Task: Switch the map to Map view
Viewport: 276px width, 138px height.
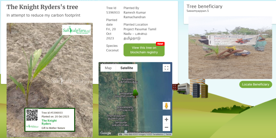Action: point(108,68)
